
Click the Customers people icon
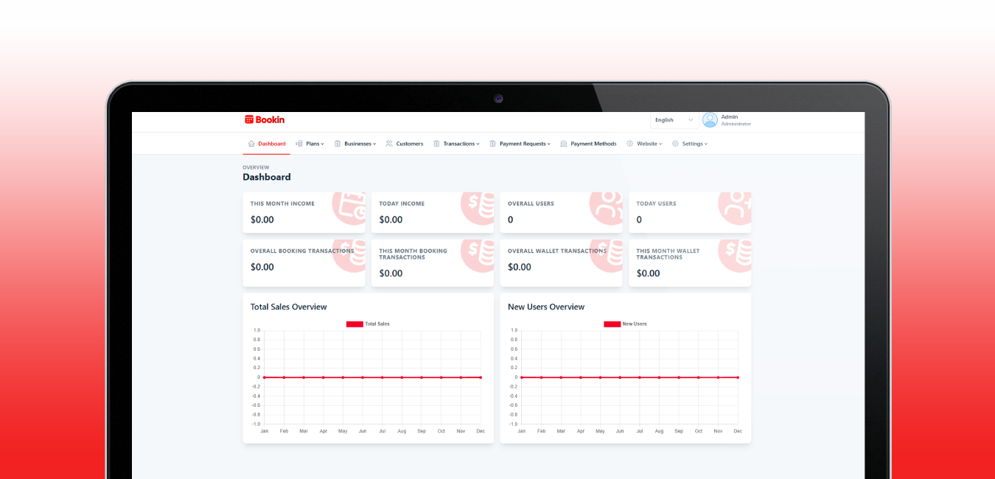coord(388,144)
